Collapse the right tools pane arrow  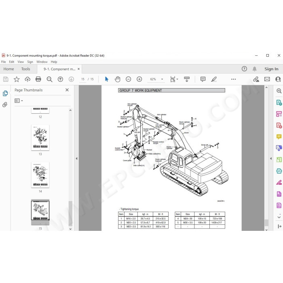pos(271,158)
